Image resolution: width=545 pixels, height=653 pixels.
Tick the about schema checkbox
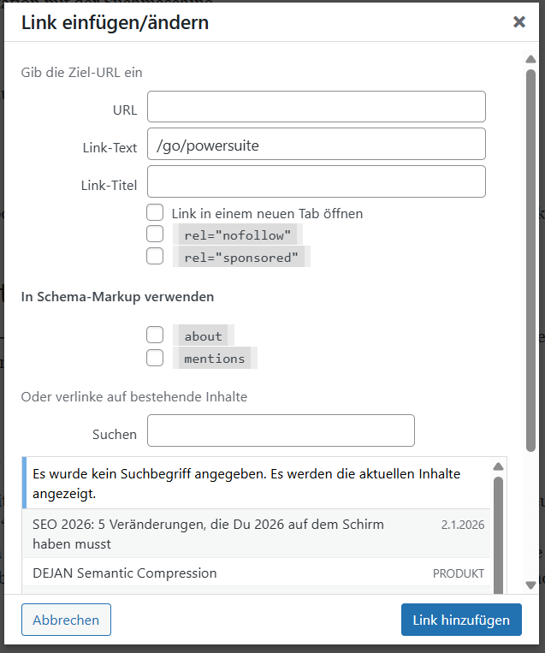coord(155,335)
